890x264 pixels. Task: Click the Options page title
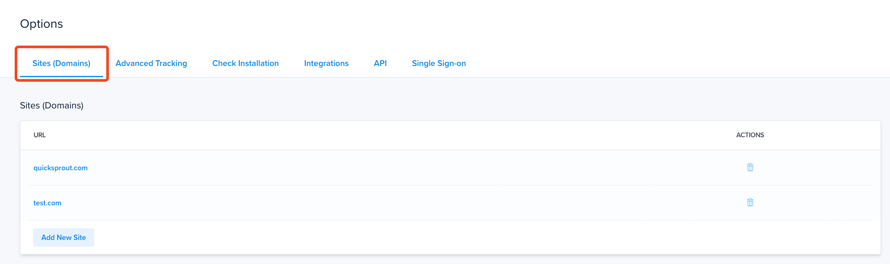click(x=41, y=24)
